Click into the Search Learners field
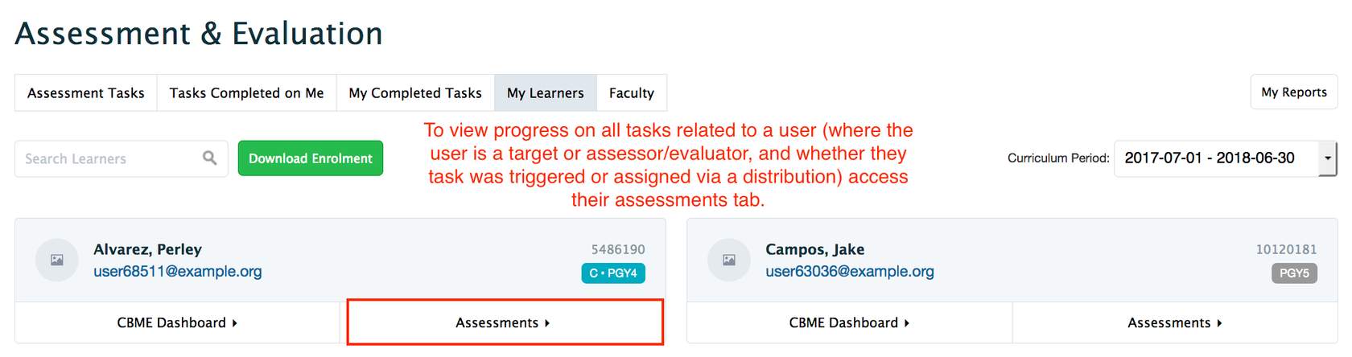The height and width of the screenshot is (357, 1352). click(x=109, y=158)
